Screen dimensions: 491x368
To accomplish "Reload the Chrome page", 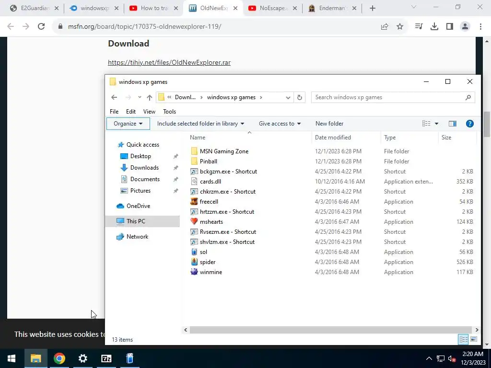I will (41, 27).
